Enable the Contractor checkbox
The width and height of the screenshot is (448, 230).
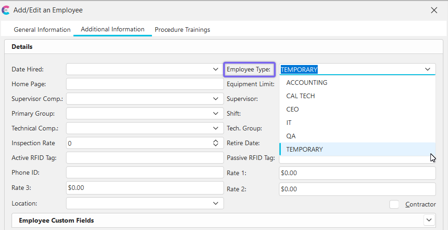tap(394, 204)
